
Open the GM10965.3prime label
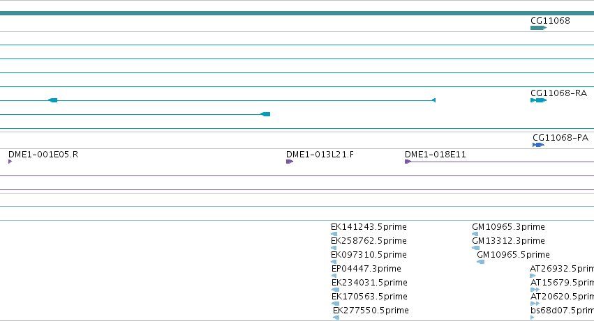[508, 227]
